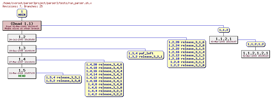Click branch 1.4.14 release_3_4_3

(104, 74)
